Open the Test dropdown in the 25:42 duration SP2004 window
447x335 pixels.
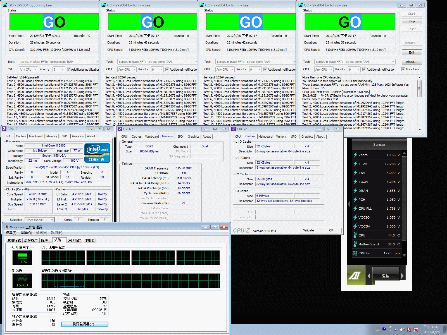coord(255,62)
